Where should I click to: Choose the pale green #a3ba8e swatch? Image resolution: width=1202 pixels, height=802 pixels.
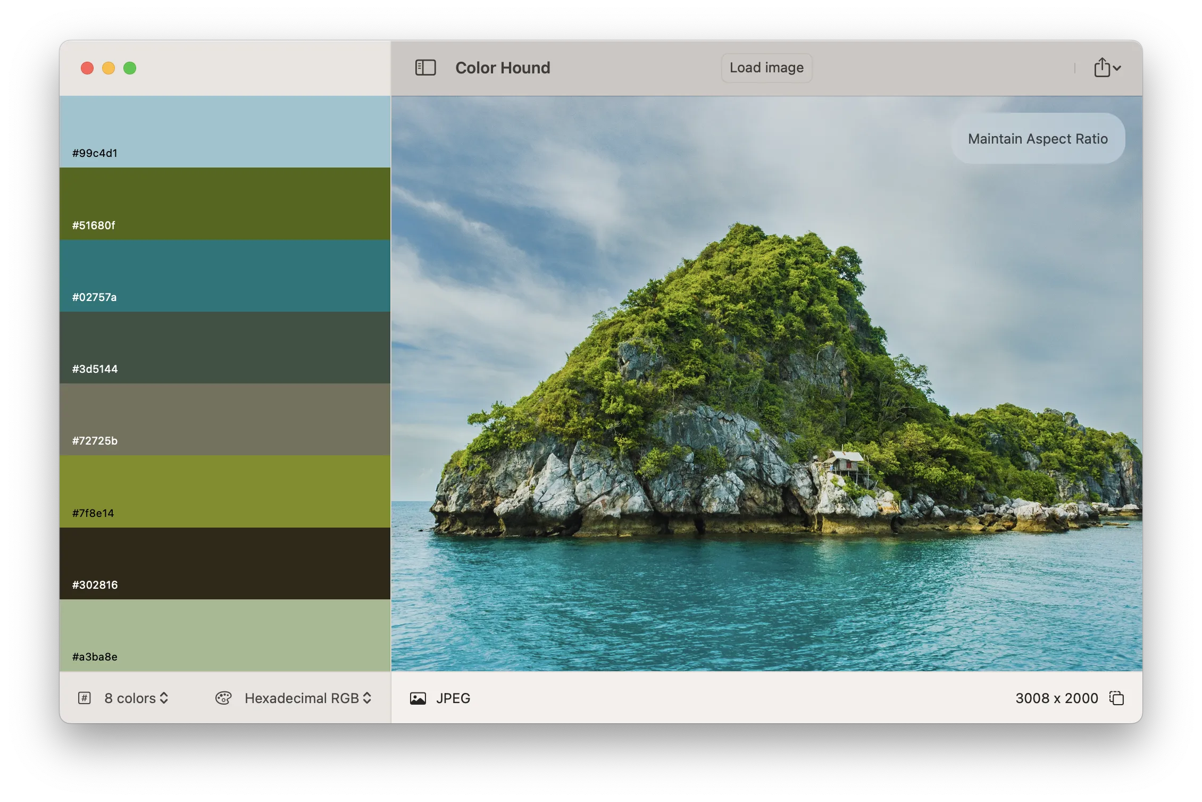click(x=225, y=634)
